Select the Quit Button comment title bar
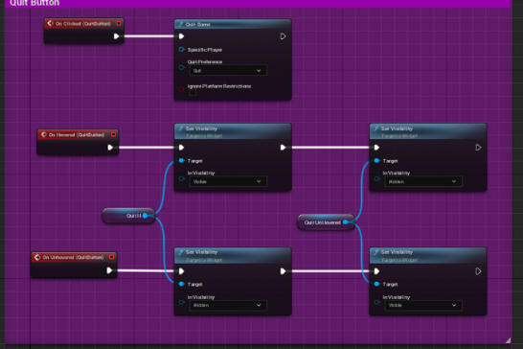523x349 pixels. pyautogui.click(x=258, y=3)
